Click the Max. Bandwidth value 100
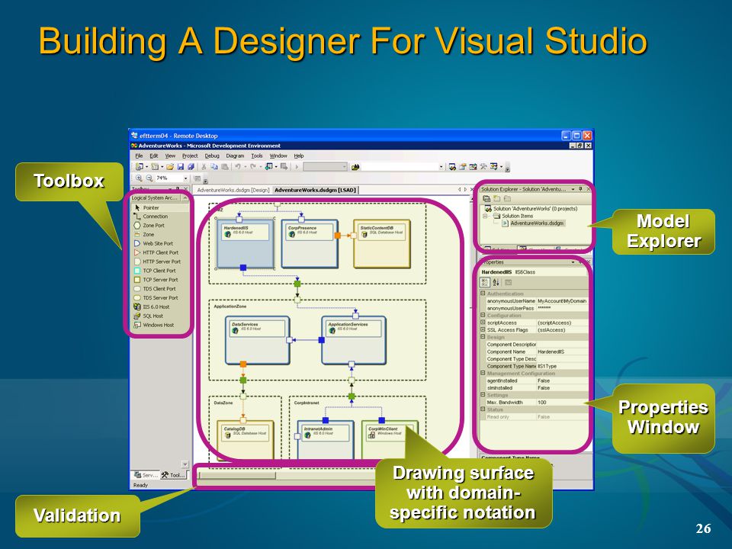 562,402
